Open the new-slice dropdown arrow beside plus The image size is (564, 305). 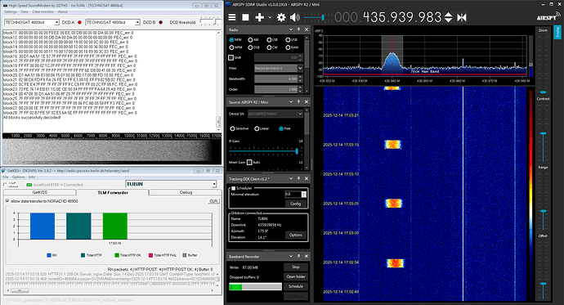point(270,17)
